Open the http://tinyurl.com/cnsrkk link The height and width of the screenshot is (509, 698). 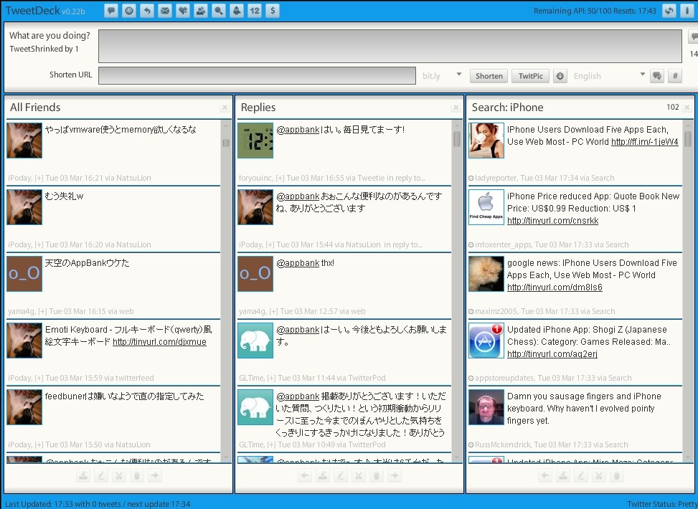click(552, 221)
